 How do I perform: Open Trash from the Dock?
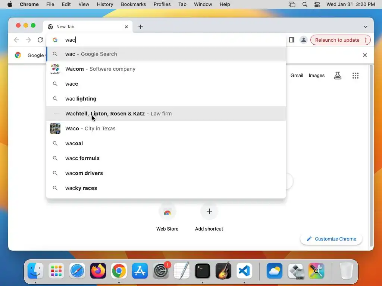(346, 271)
